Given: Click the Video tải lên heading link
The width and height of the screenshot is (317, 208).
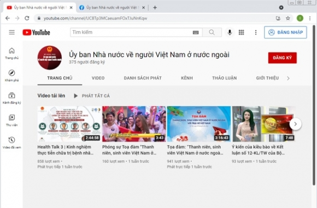Looking at the screenshot, I should pos(51,96).
